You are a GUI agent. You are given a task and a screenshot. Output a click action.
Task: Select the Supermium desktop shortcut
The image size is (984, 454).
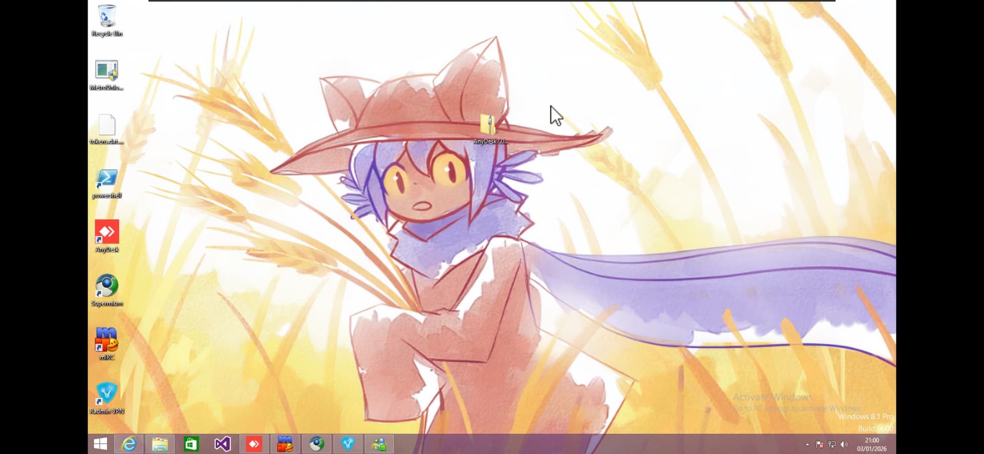107,288
